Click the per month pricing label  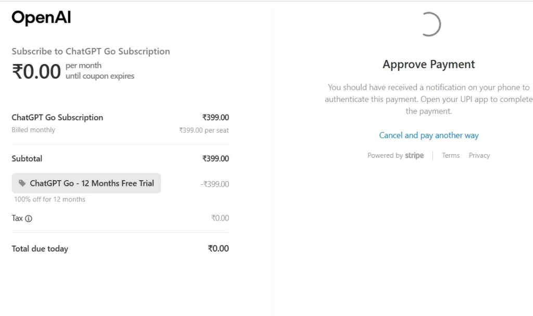84,65
